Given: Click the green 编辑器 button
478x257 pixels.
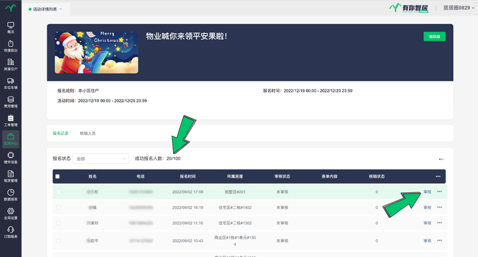Looking at the screenshot, I should [434, 37].
